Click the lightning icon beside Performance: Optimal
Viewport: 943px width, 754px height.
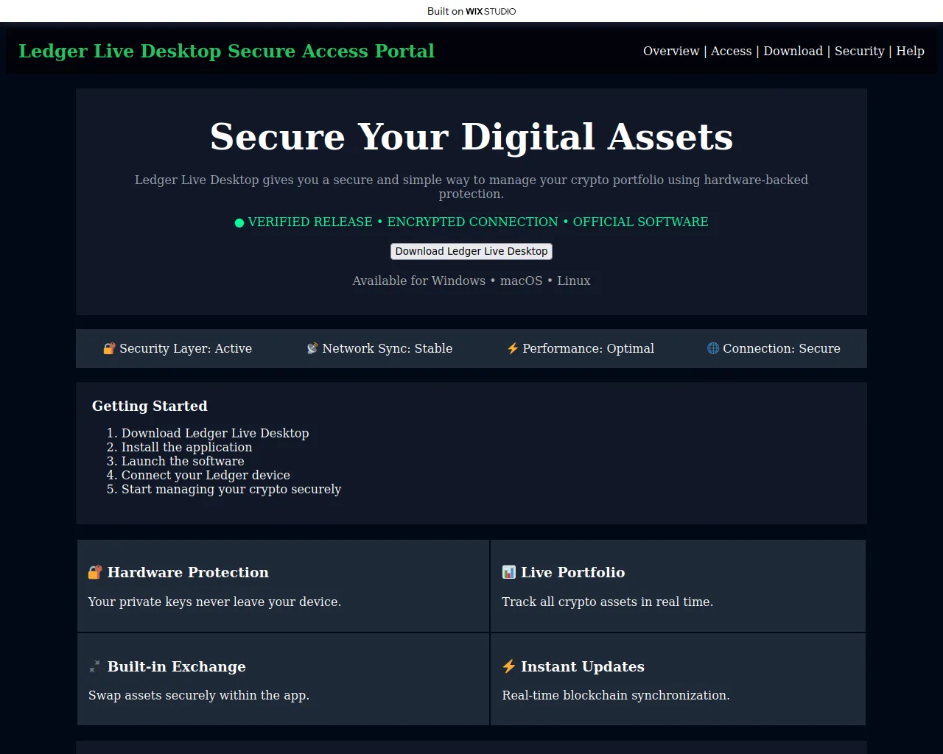click(513, 348)
